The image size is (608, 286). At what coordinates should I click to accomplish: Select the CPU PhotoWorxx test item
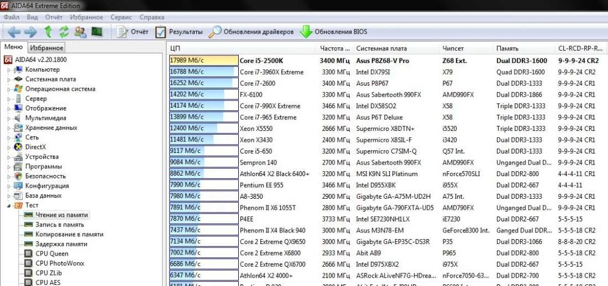pyautogui.click(x=60, y=263)
